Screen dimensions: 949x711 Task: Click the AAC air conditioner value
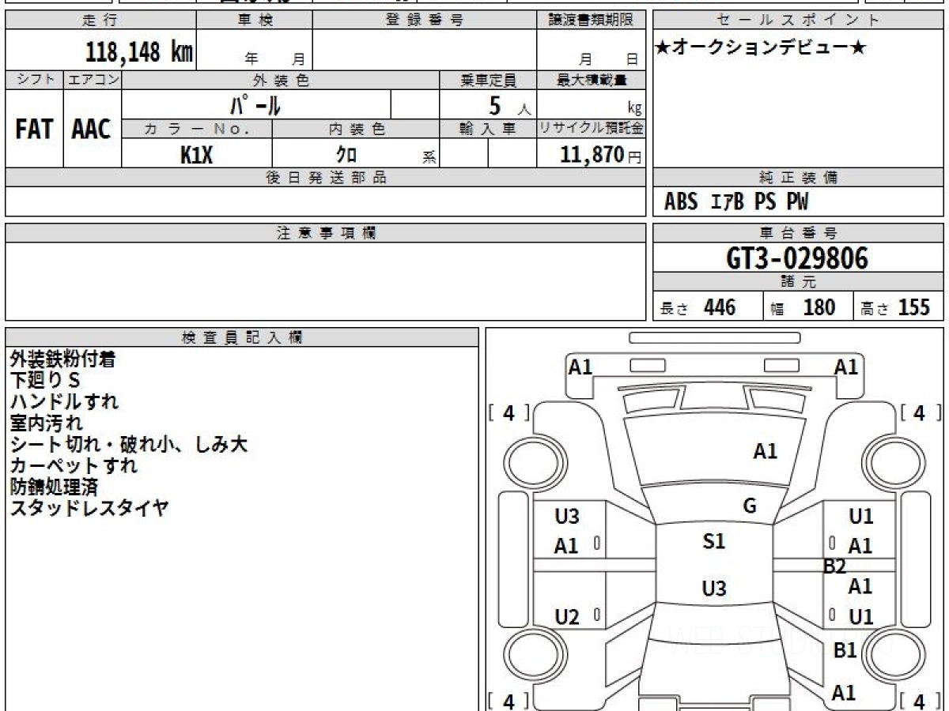click(92, 130)
